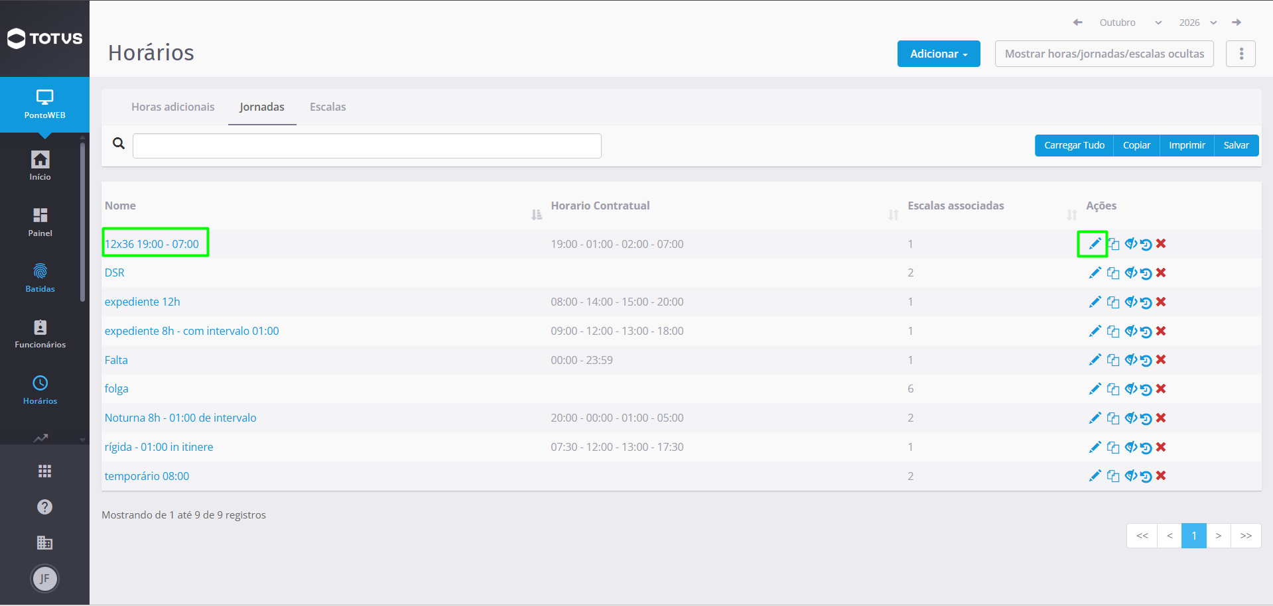Image resolution: width=1273 pixels, height=606 pixels.
Task: Click the Imprimir button
Action: tap(1187, 145)
